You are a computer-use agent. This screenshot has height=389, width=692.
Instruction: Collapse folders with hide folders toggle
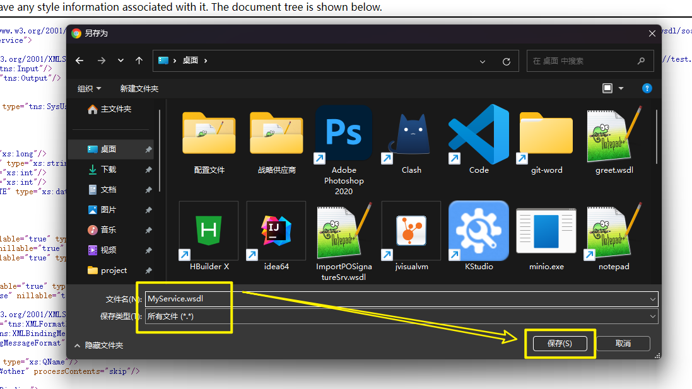98,345
